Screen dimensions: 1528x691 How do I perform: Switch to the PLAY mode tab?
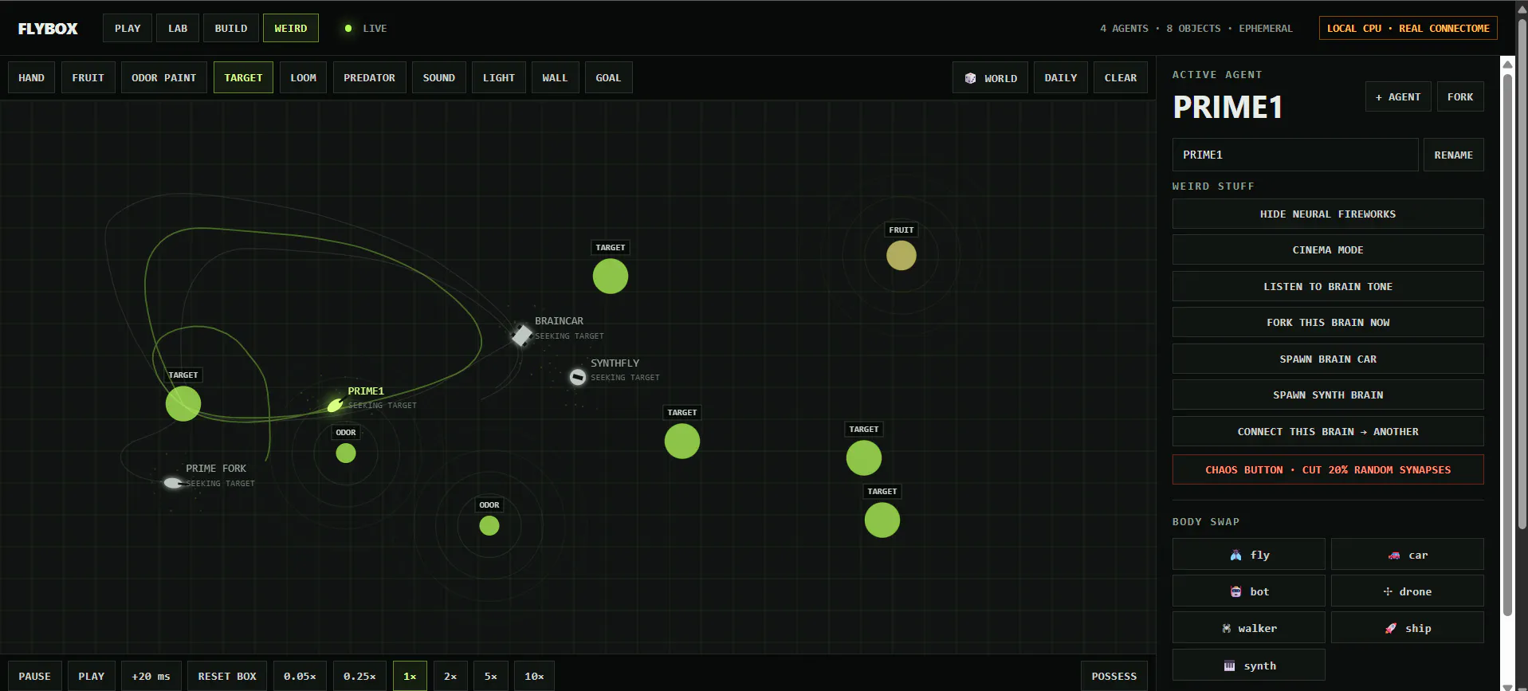click(x=128, y=29)
